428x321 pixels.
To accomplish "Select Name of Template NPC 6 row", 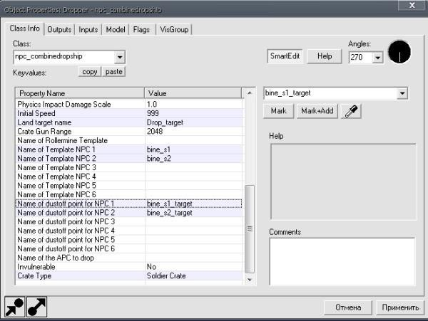I will (129, 194).
